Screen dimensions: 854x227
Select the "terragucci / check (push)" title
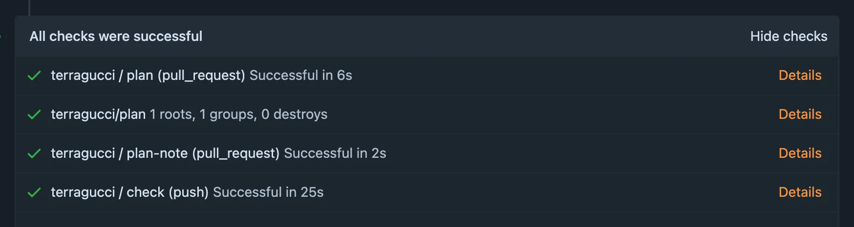click(x=130, y=192)
